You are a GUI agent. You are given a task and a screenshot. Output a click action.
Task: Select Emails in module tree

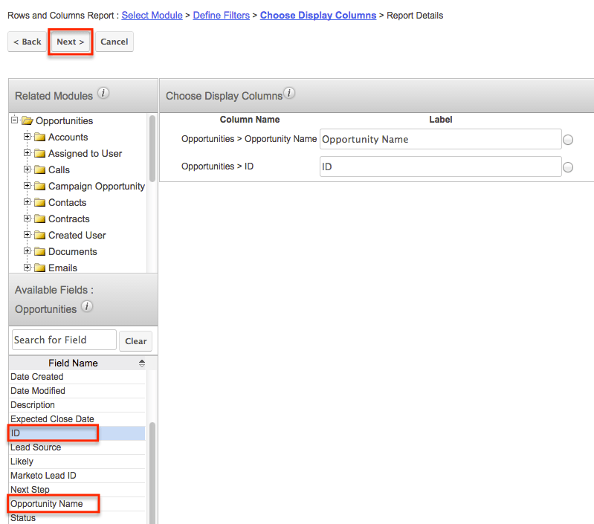pos(63,268)
